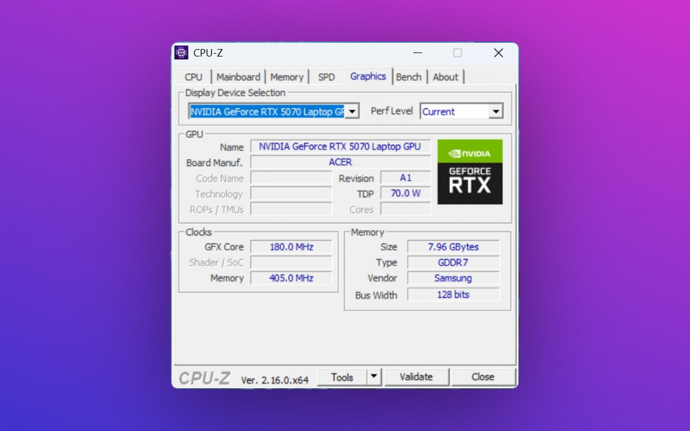Viewport: 690px width, 431px height.
Task: Expand the Perf Level dropdown arrow
Action: (x=495, y=112)
